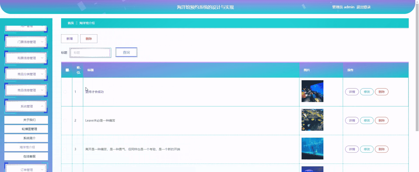
Task: Click 删除 for row Leave未必是一种痛苦
Action: pos(382,120)
